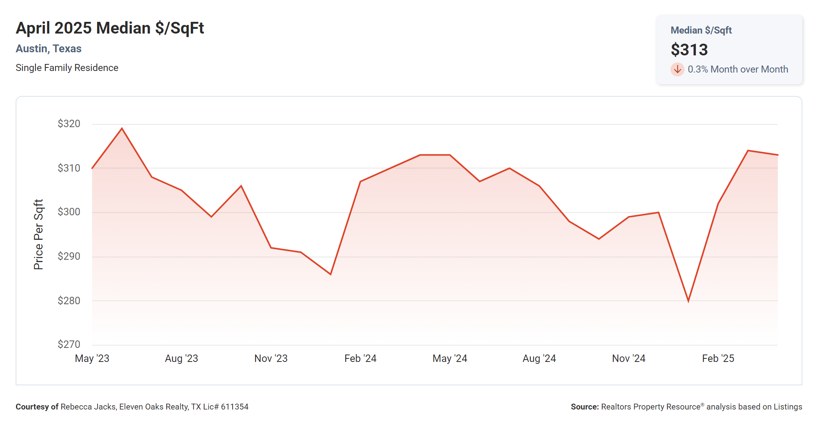Click the Realtors Property Resource source text
The height and width of the screenshot is (429, 818).
point(651,407)
